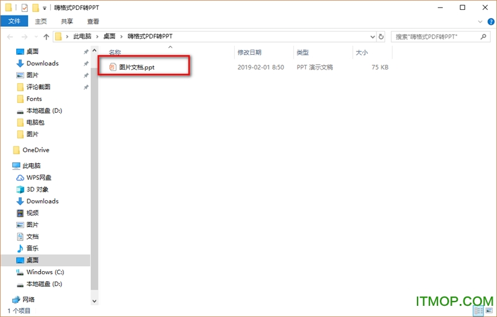
Task: Refresh the current folder
Action: click(381, 37)
